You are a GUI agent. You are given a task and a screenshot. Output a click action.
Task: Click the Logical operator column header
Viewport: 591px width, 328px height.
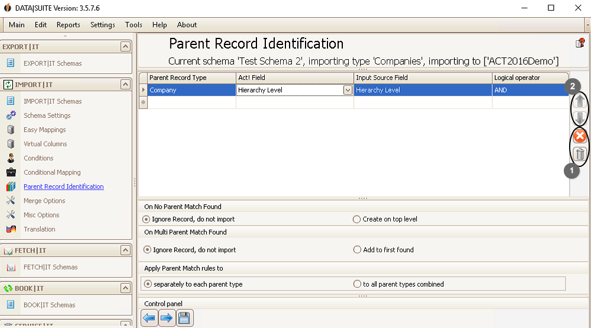(531, 78)
